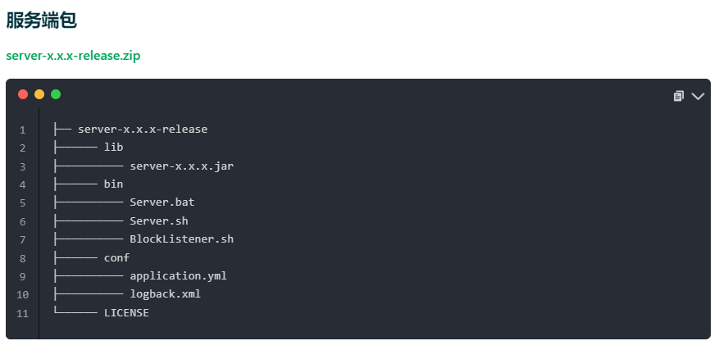Click line number 1 in gutter
The width and height of the screenshot is (719, 350).
22,130
